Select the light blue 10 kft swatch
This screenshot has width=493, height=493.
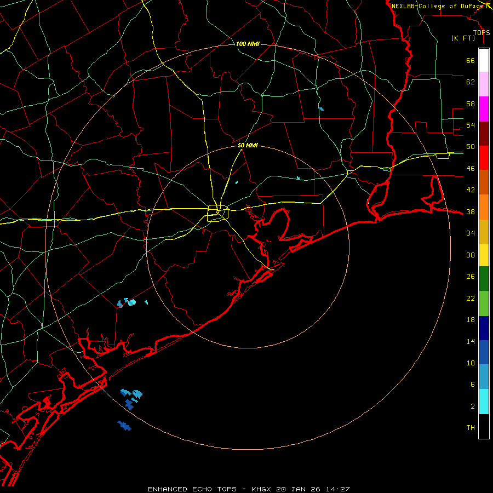(484, 377)
